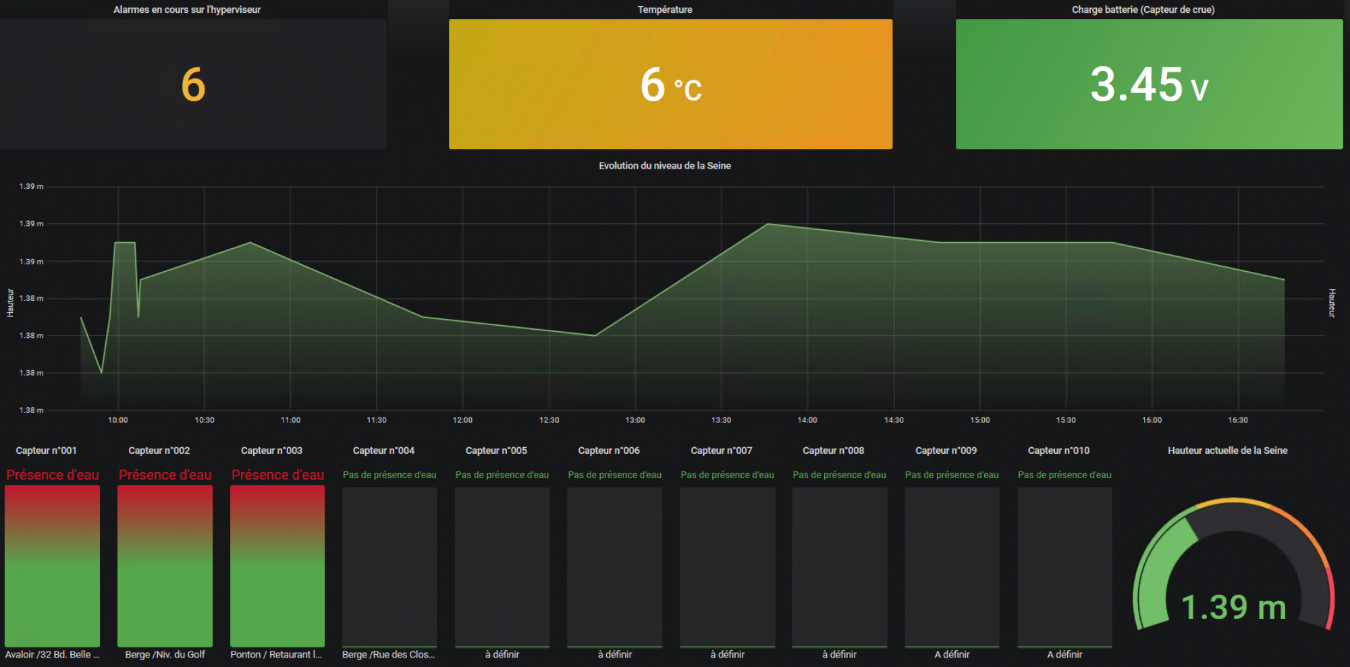1350x667 pixels.
Task: Open the 'Capteur n°010' panel title
Action: pos(1058,451)
